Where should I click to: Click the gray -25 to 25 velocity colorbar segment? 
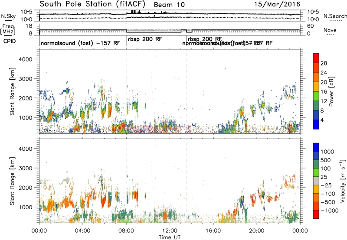tap(316, 181)
